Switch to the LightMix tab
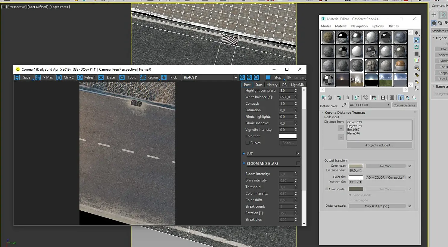 pos(297,85)
